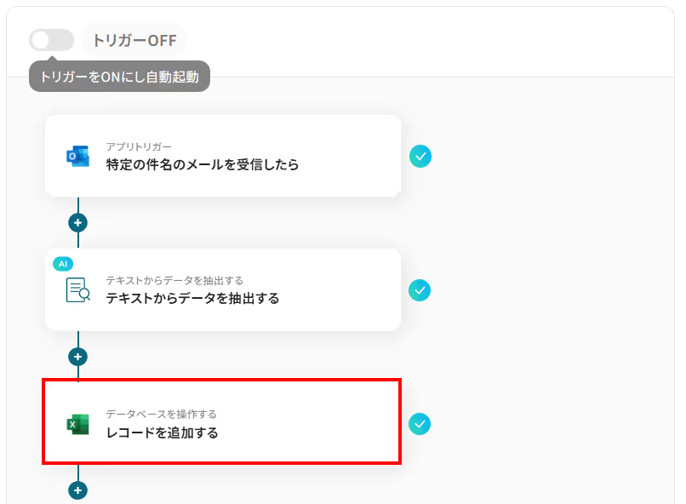Add a step below the Outlook trigger

(77, 223)
